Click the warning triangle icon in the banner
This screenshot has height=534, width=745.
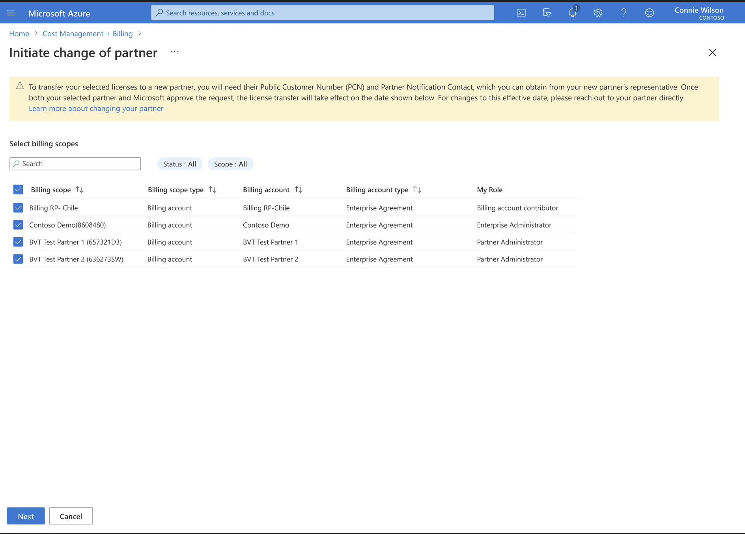[20, 86]
